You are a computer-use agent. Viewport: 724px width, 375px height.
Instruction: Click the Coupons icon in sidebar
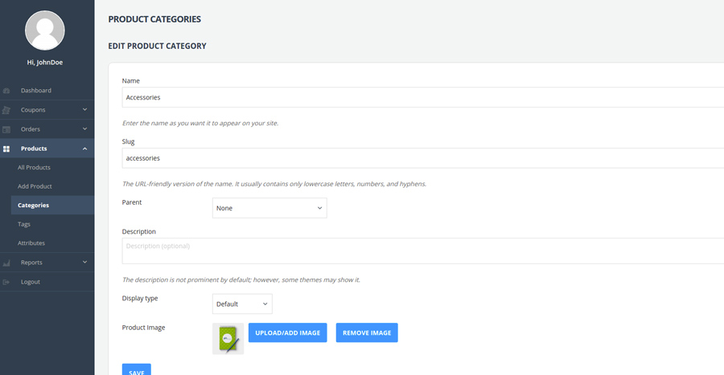(x=6, y=110)
